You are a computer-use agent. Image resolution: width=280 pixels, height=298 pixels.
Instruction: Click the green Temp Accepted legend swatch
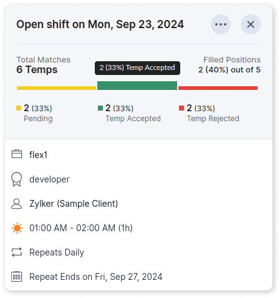coord(100,108)
